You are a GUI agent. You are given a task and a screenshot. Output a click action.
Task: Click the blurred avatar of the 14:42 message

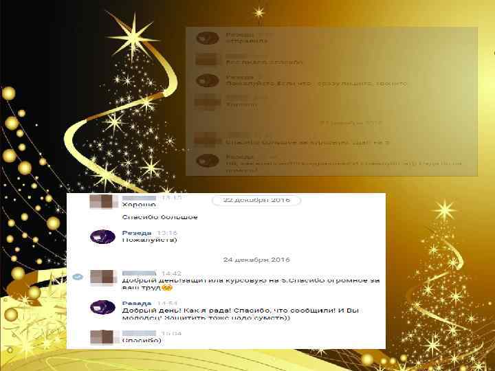[102, 278]
